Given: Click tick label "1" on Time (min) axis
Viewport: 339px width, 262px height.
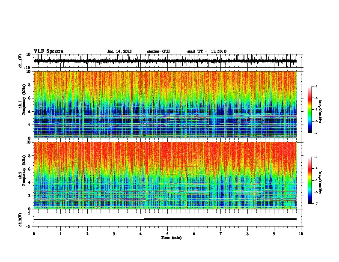Looking at the screenshot, I should point(60,234).
